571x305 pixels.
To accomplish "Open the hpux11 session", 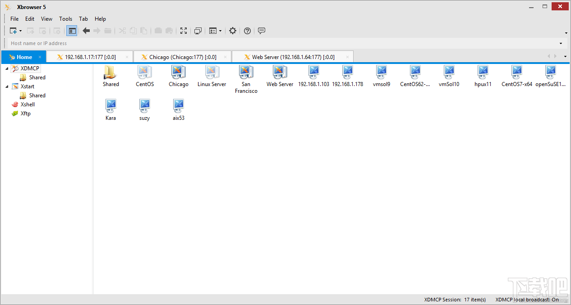I will point(483,72).
